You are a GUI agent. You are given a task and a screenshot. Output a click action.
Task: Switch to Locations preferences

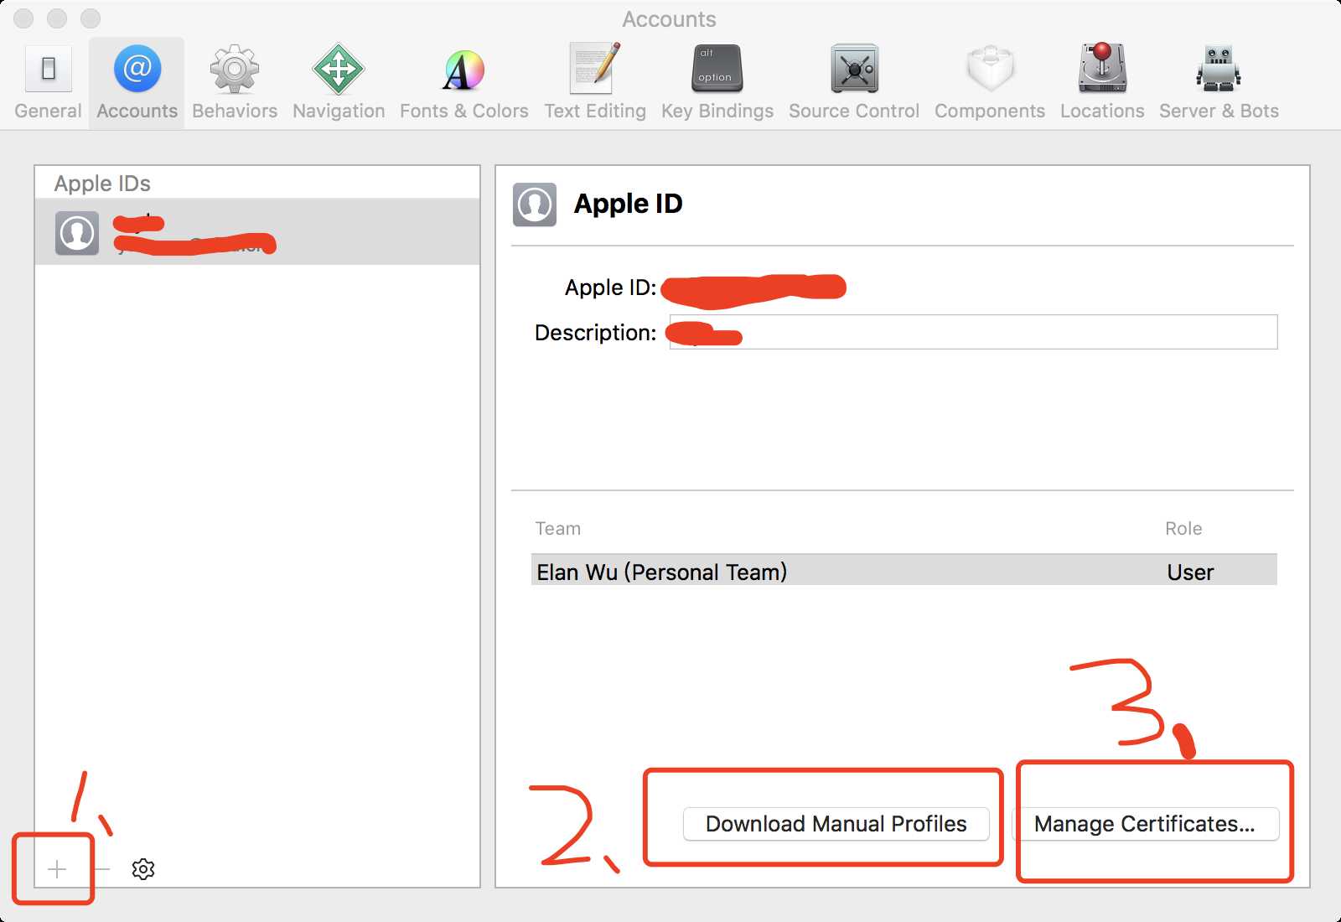pyautogui.click(x=1102, y=83)
